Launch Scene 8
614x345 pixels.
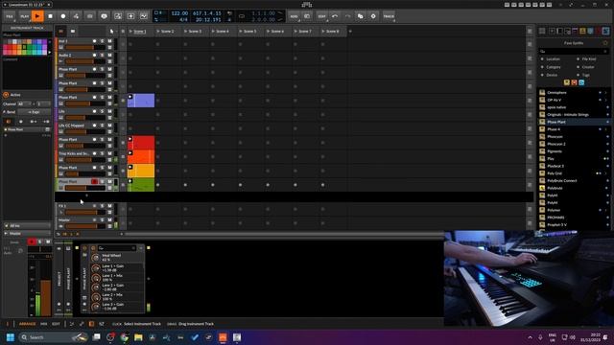point(323,32)
